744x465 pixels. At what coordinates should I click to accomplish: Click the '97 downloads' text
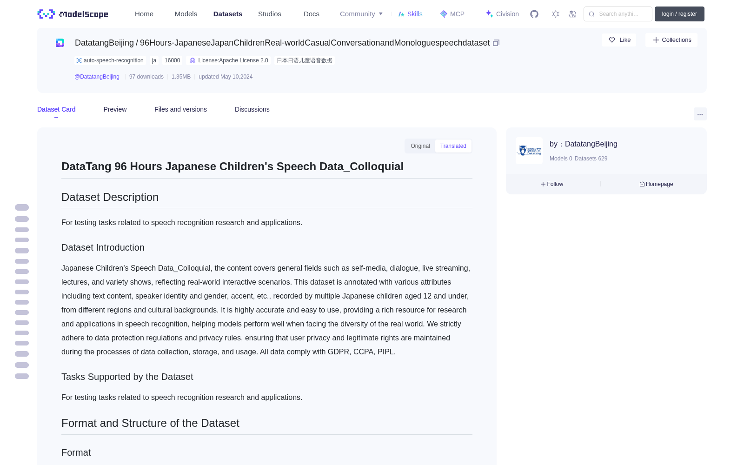[146, 77]
